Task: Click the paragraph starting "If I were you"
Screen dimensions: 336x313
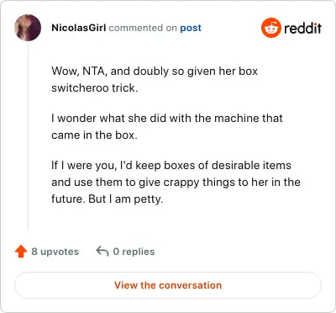Action: pyautogui.click(x=176, y=182)
